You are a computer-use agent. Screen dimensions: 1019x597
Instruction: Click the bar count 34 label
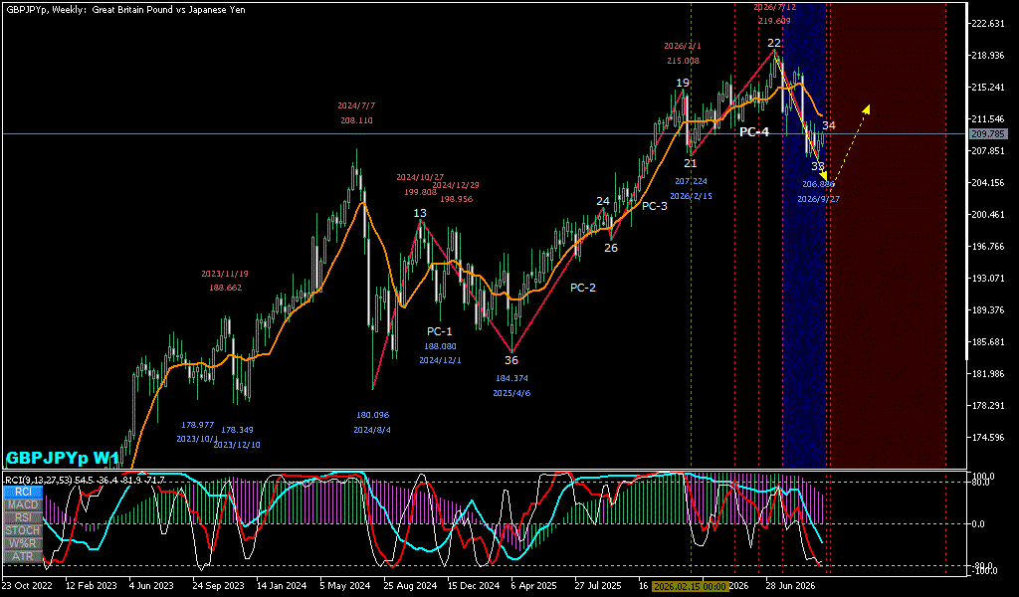pos(829,125)
